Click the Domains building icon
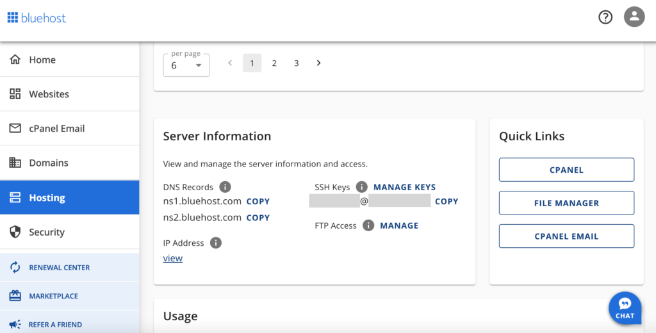This screenshot has height=333, width=656. pos(15,162)
